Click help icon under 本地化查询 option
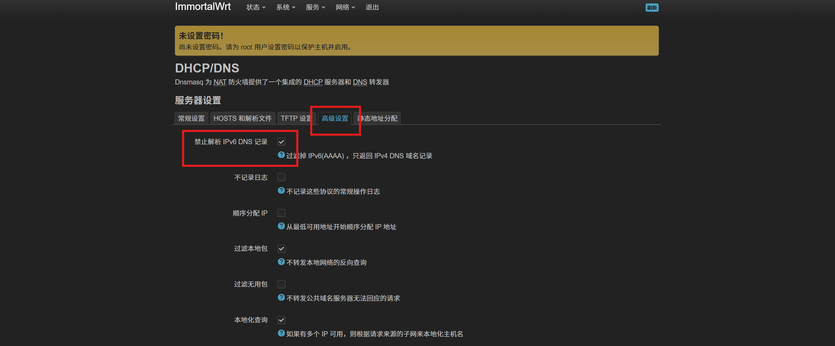835x346 pixels. [x=281, y=333]
